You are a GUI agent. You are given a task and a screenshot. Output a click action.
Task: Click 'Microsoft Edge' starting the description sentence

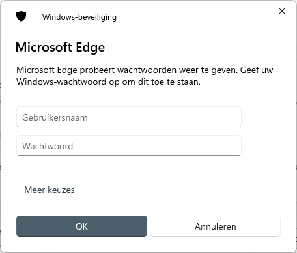[x=47, y=70]
